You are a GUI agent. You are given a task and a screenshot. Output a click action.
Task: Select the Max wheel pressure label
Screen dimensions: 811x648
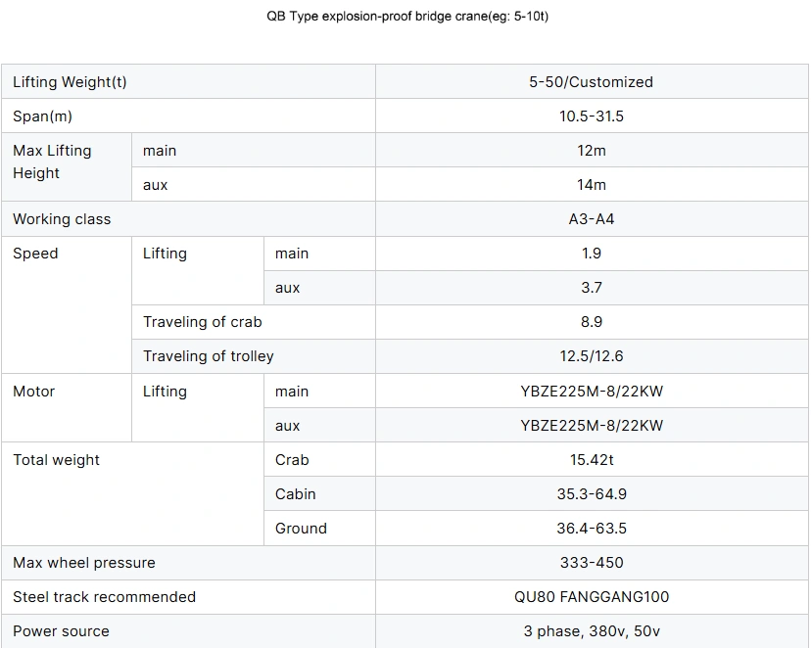tap(84, 563)
